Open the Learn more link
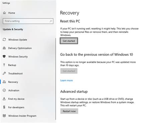The width and height of the screenshot is (158, 123). tap(66, 80)
